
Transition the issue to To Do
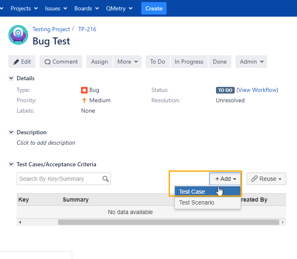pos(157,62)
